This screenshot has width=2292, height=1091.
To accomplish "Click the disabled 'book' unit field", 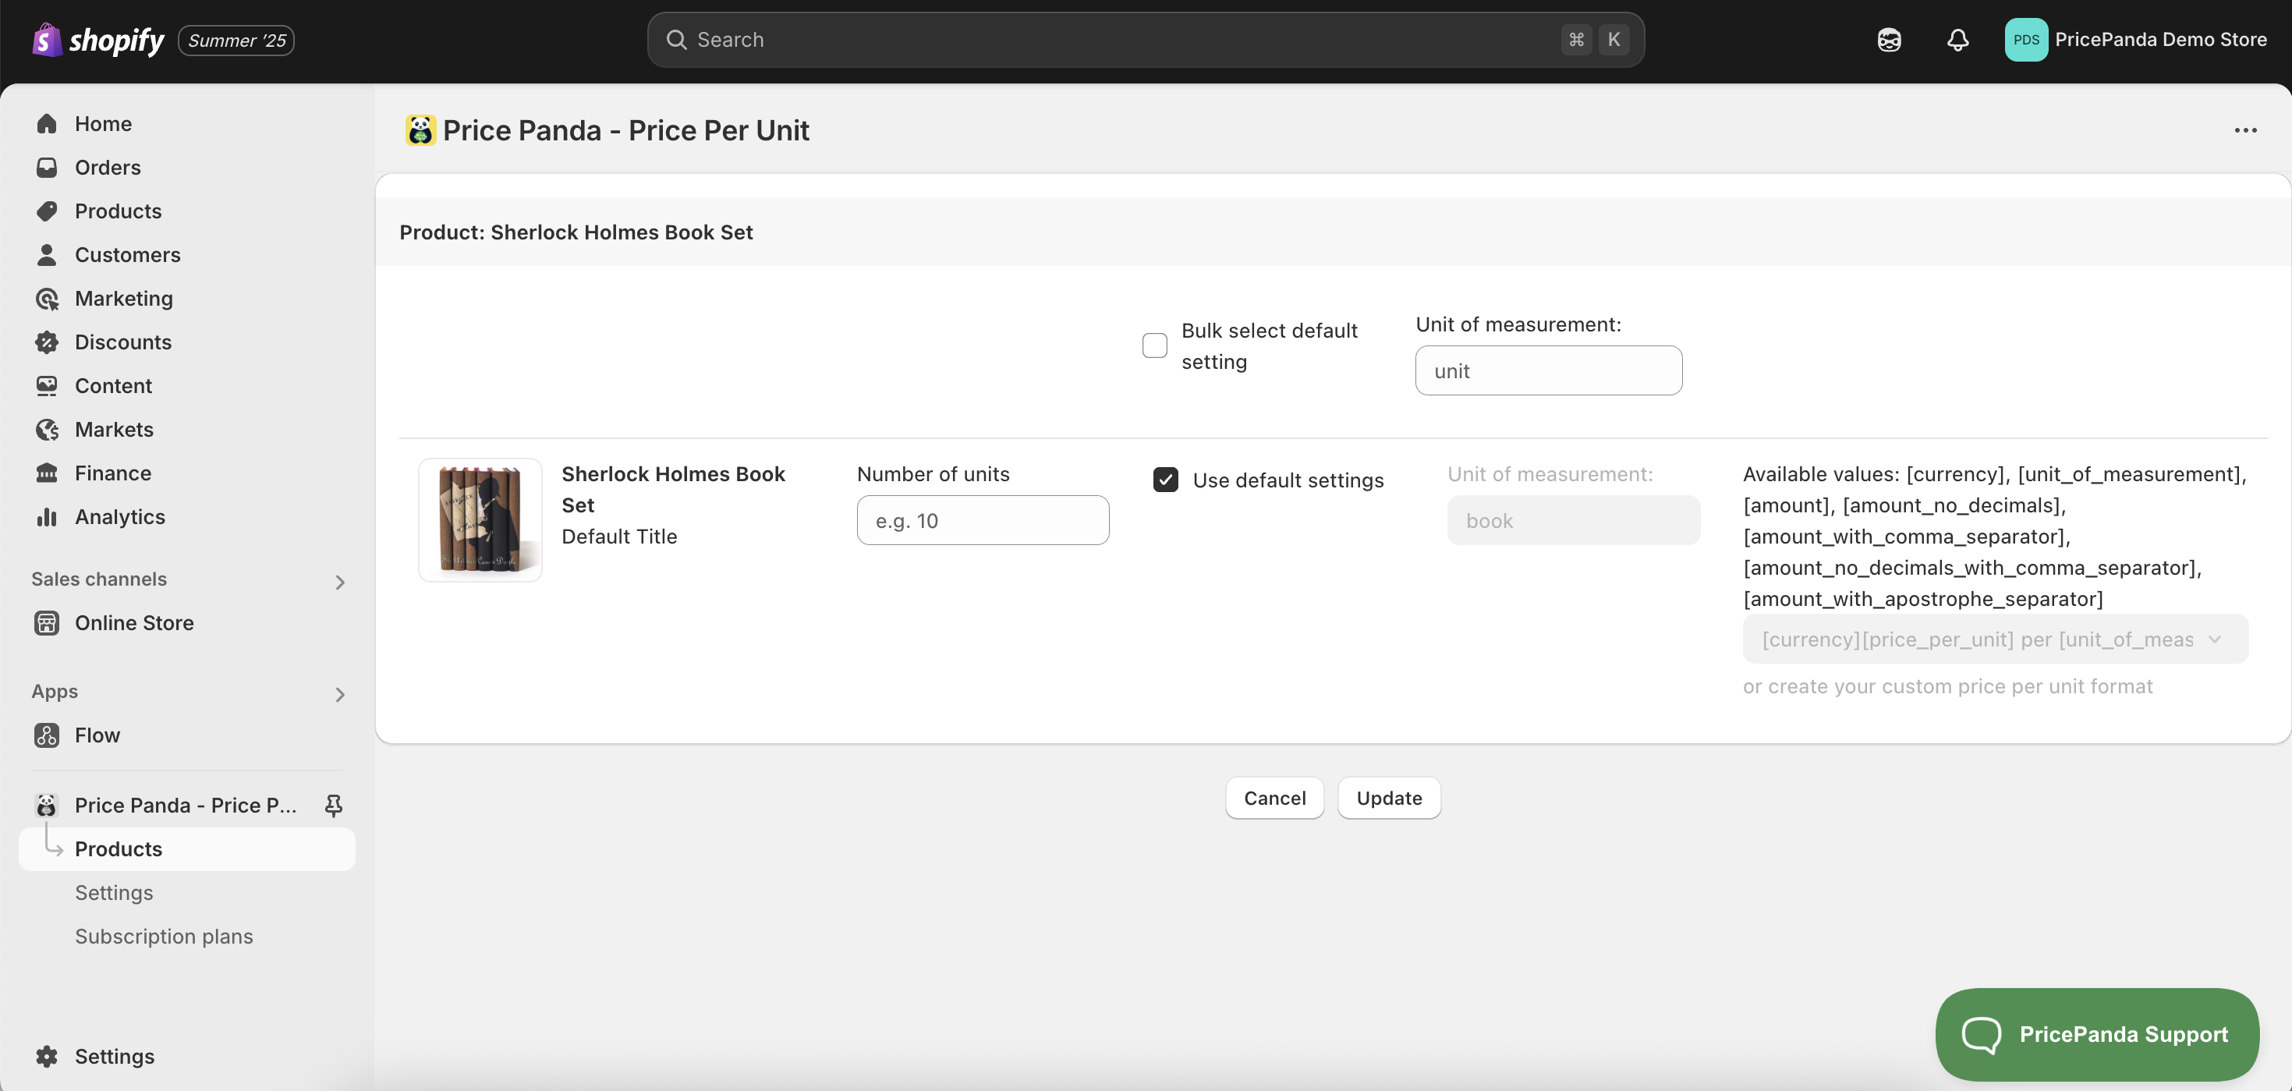I will pos(1573,519).
